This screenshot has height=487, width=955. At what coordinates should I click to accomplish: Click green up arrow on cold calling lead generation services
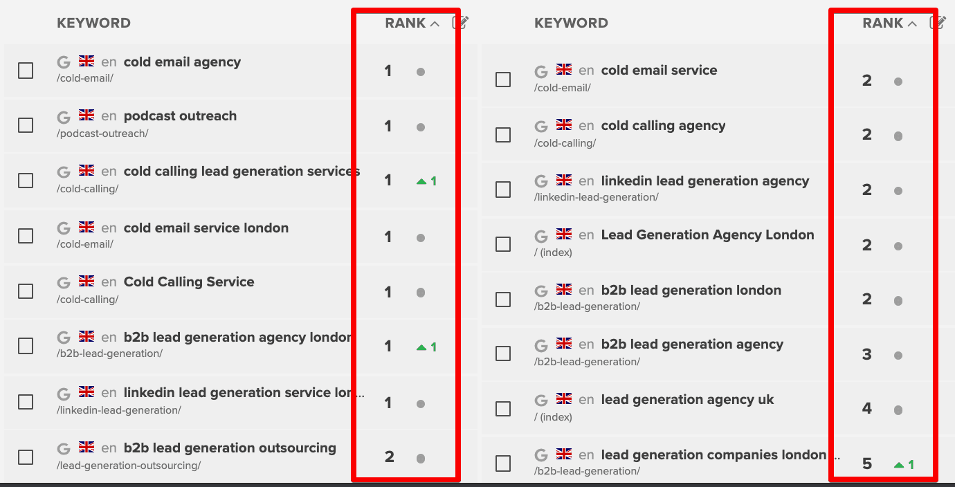click(421, 181)
